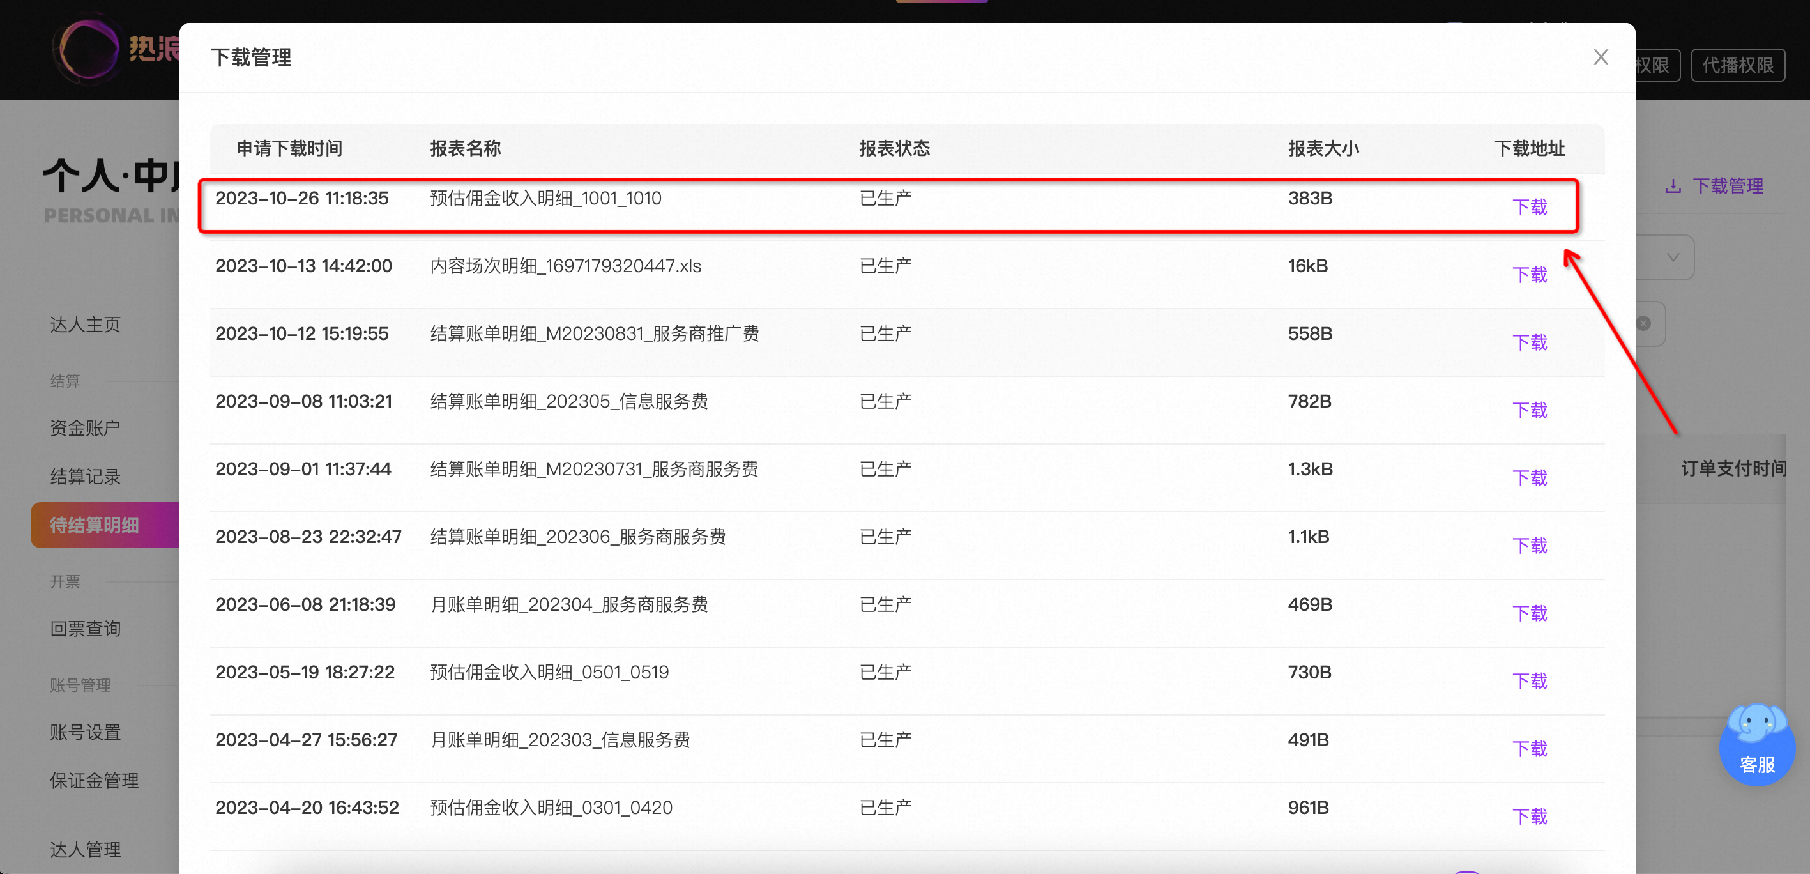Image resolution: width=1810 pixels, height=874 pixels.
Task: Select 待结算明细 sidebar item
Action: [x=105, y=525]
